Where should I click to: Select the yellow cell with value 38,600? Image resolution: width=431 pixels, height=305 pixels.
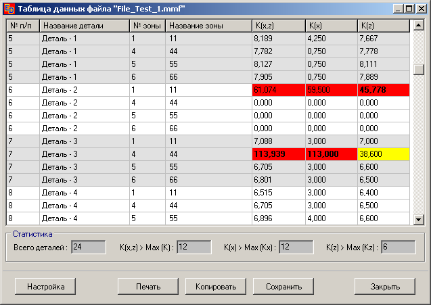point(383,154)
